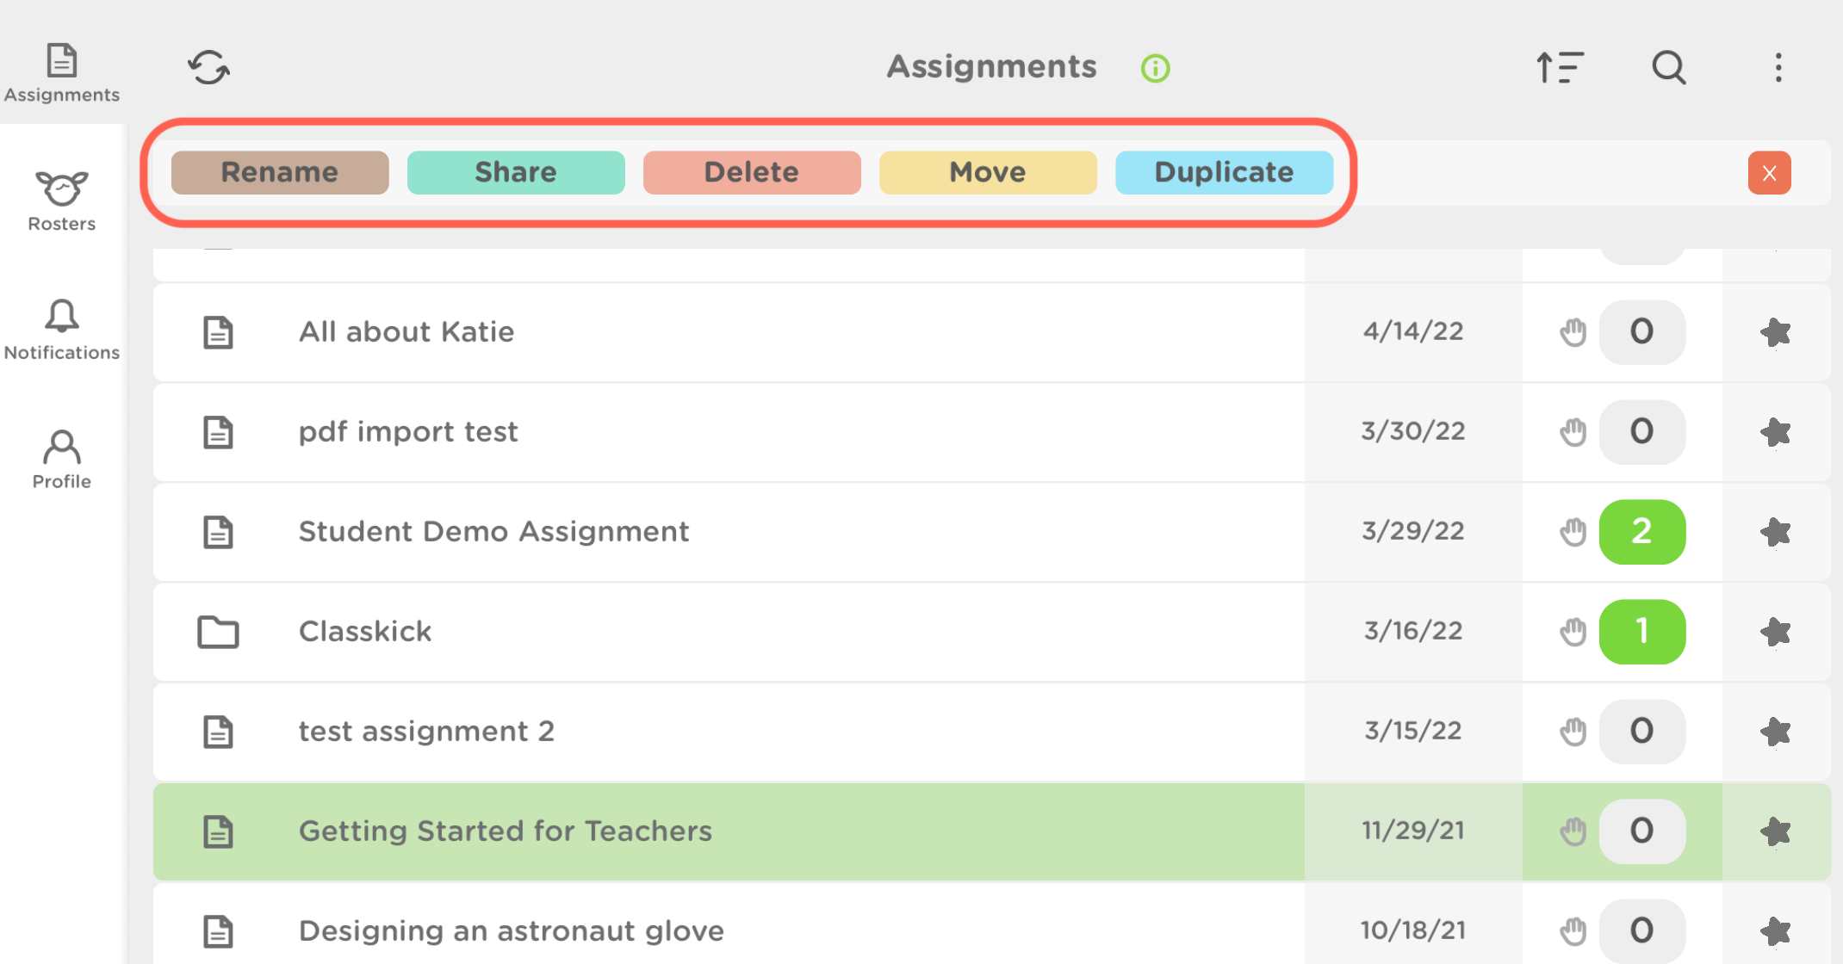
Task: Toggle the star on Getting Started for Teachers
Action: tap(1776, 831)
